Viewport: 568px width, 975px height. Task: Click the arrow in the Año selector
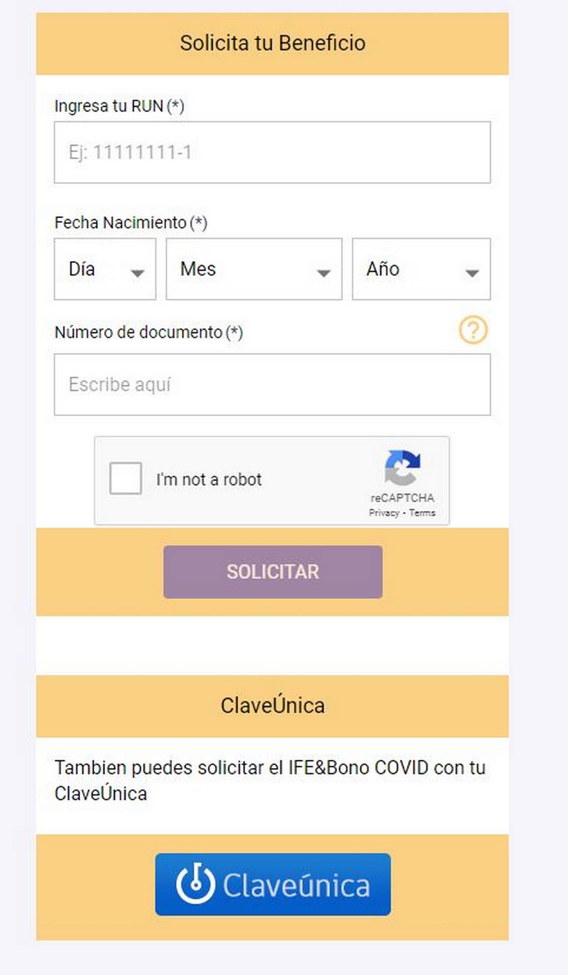472,273
